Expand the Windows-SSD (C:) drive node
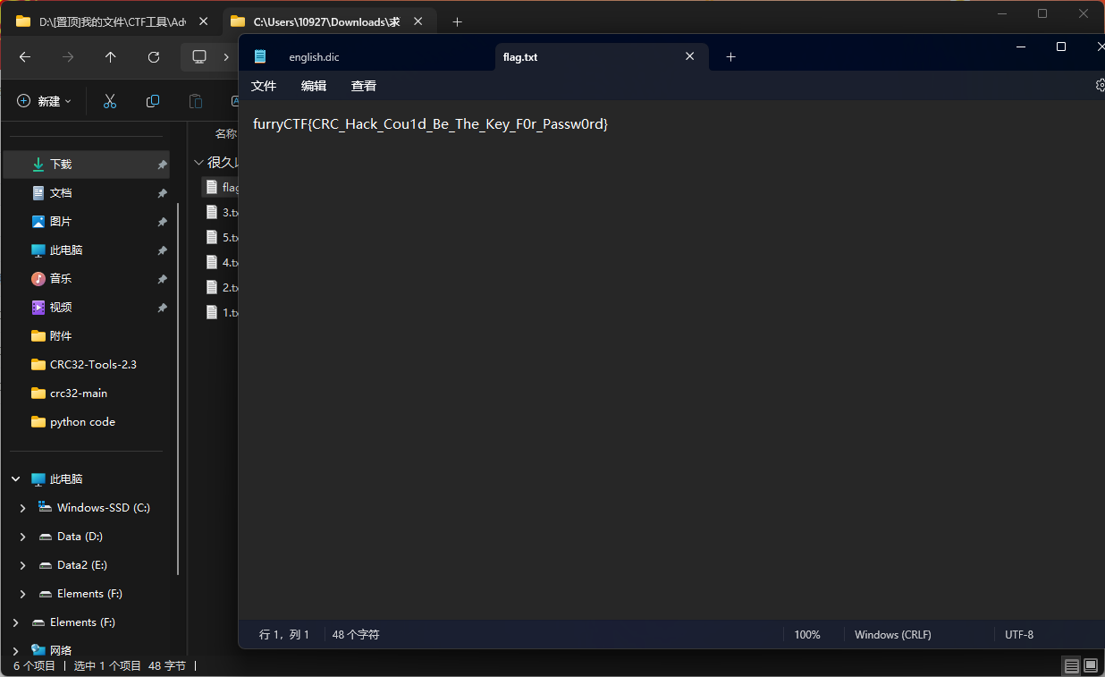This screenshot has height=677, width=1105. pos(23,508)
